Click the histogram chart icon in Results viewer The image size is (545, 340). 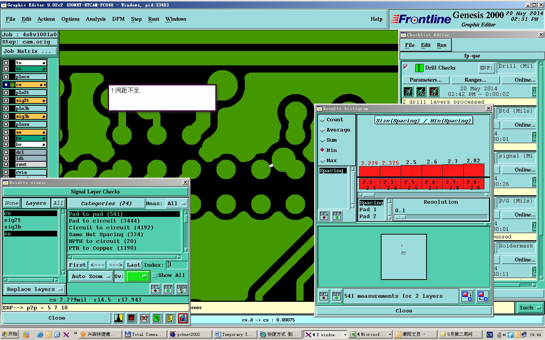coord(183,318)
